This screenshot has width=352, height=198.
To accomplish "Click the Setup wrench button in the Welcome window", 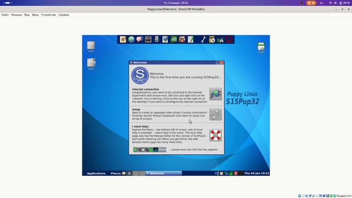I will 216,114.
